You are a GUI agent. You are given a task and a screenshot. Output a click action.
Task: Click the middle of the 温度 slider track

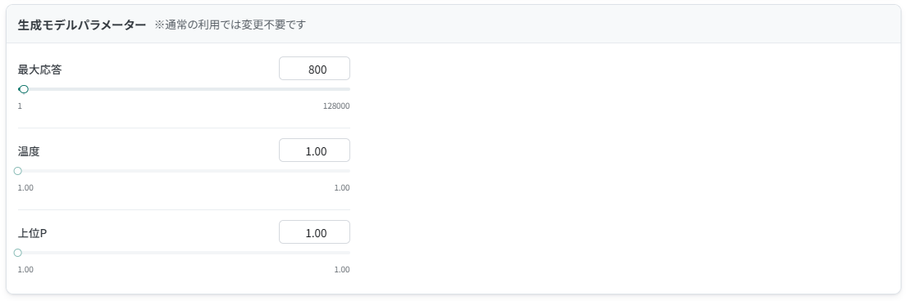(185, 171)
